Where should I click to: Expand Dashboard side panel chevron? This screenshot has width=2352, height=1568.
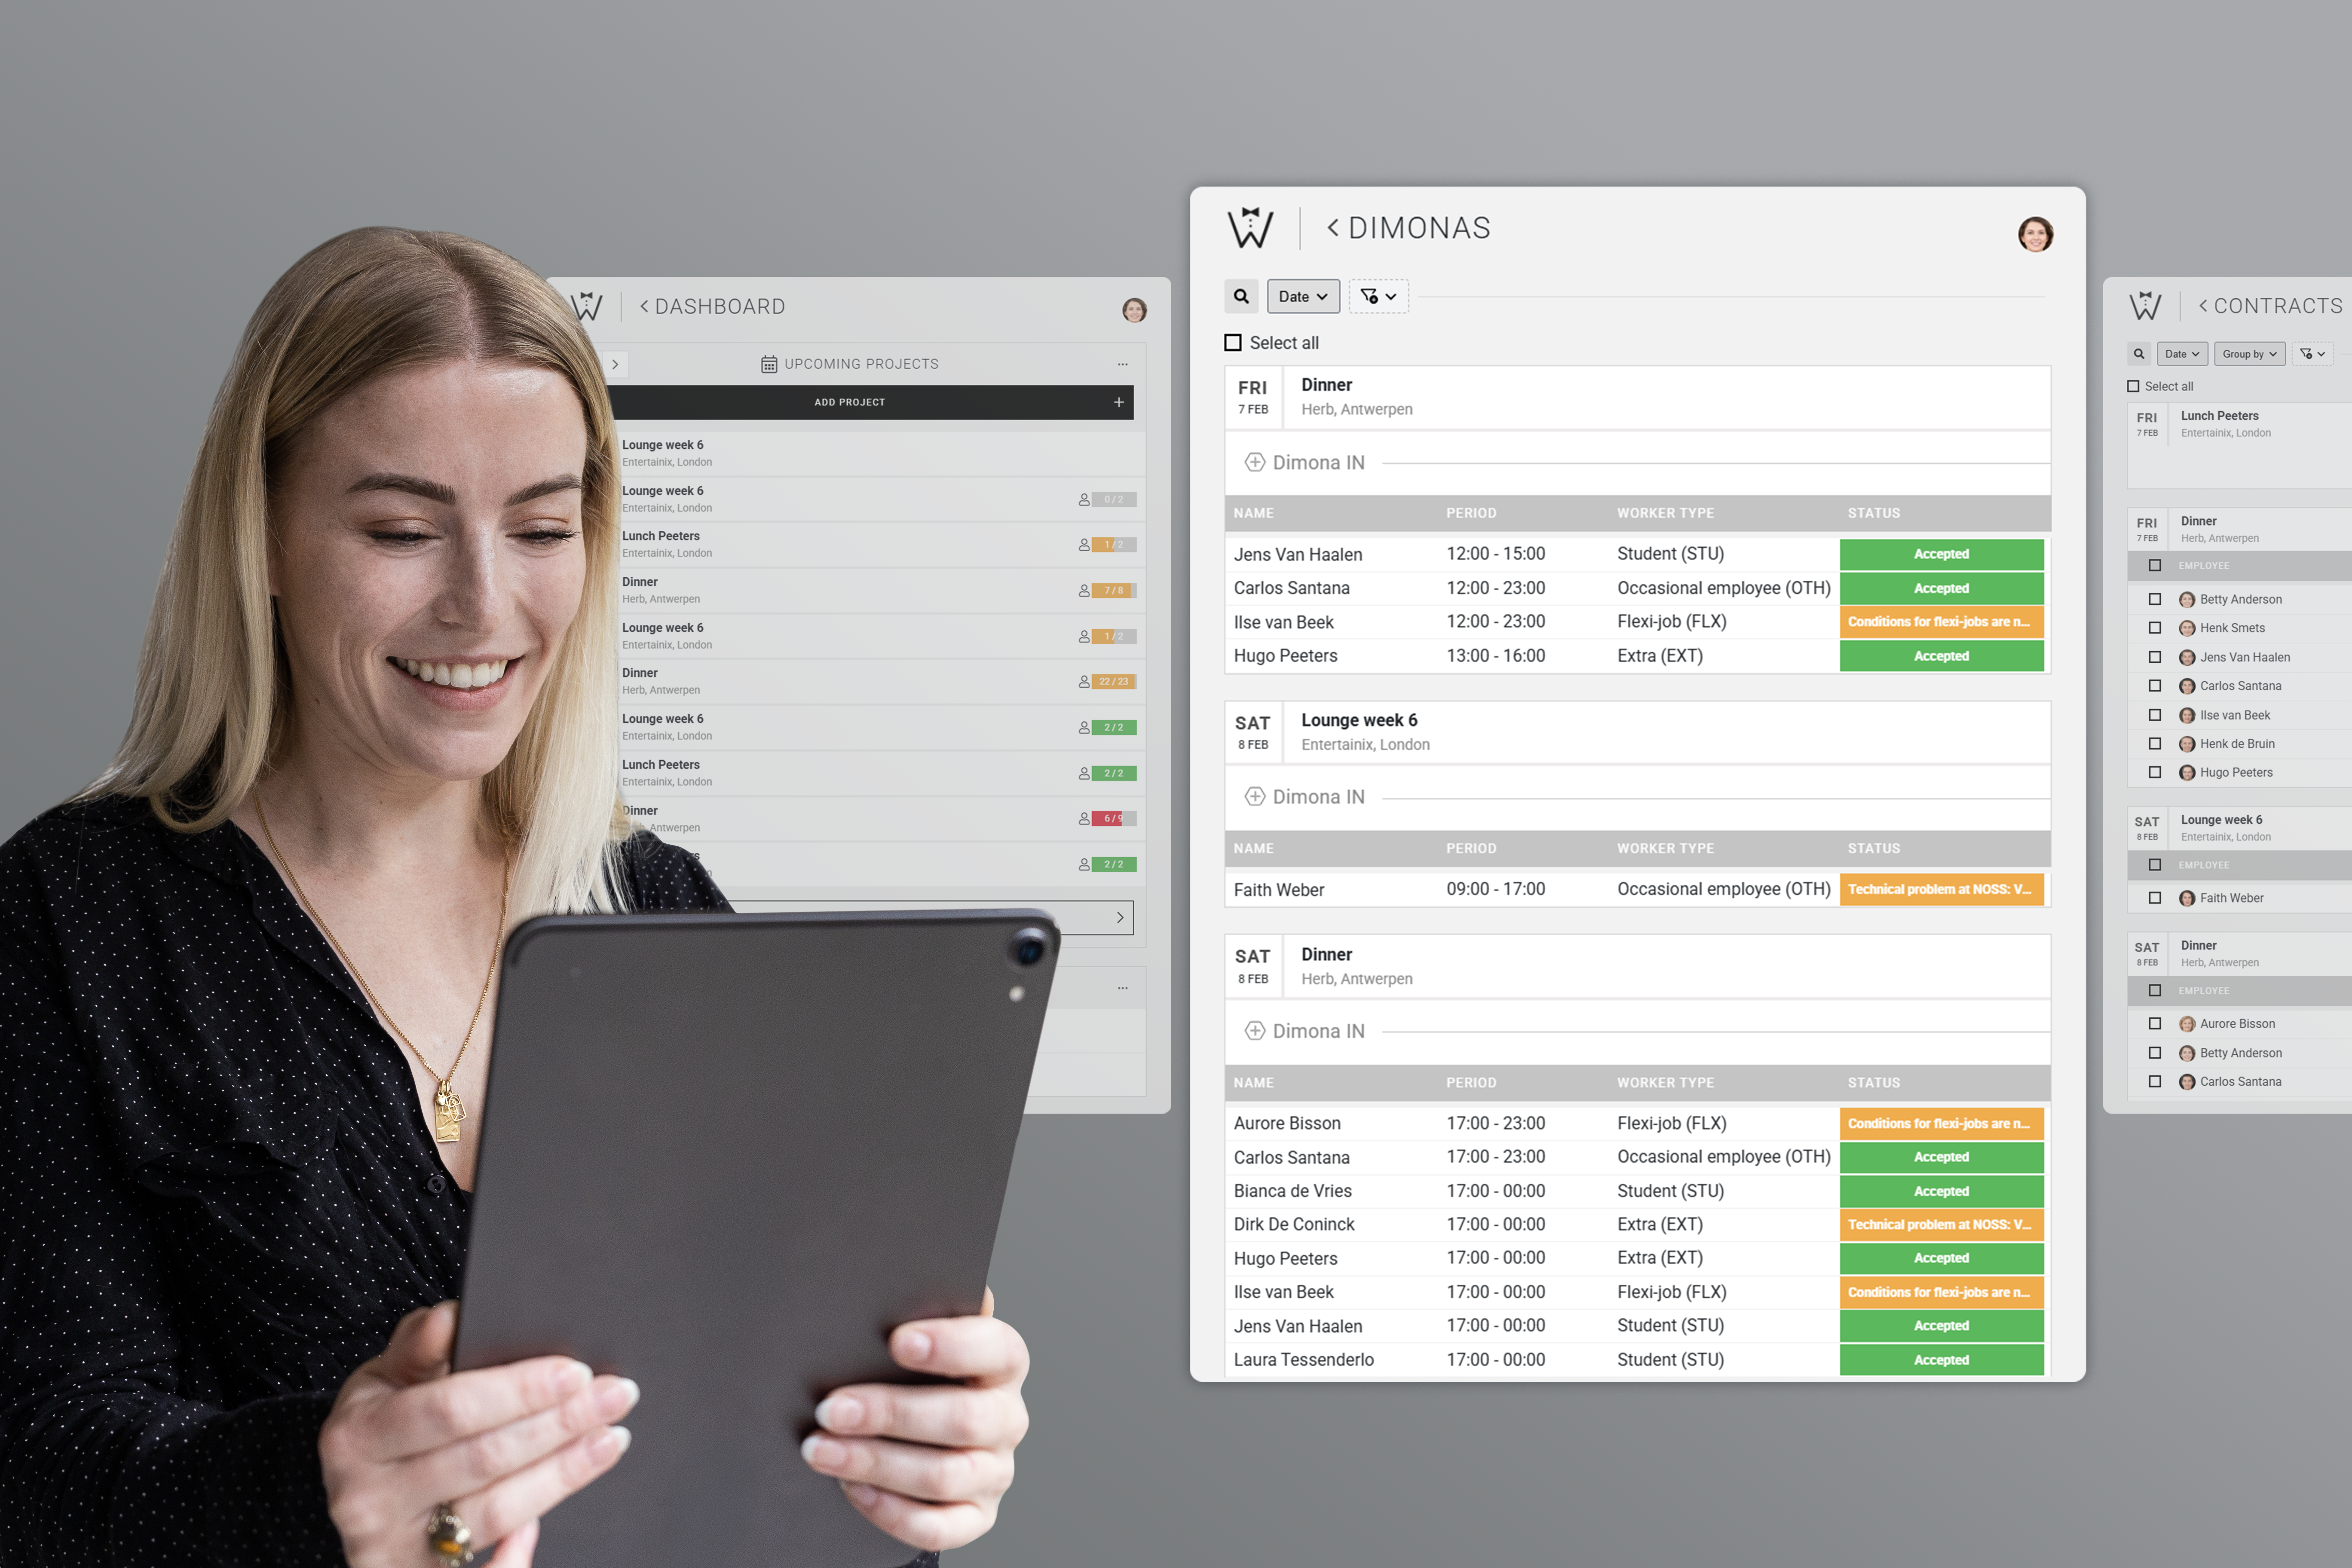point(615,364)
